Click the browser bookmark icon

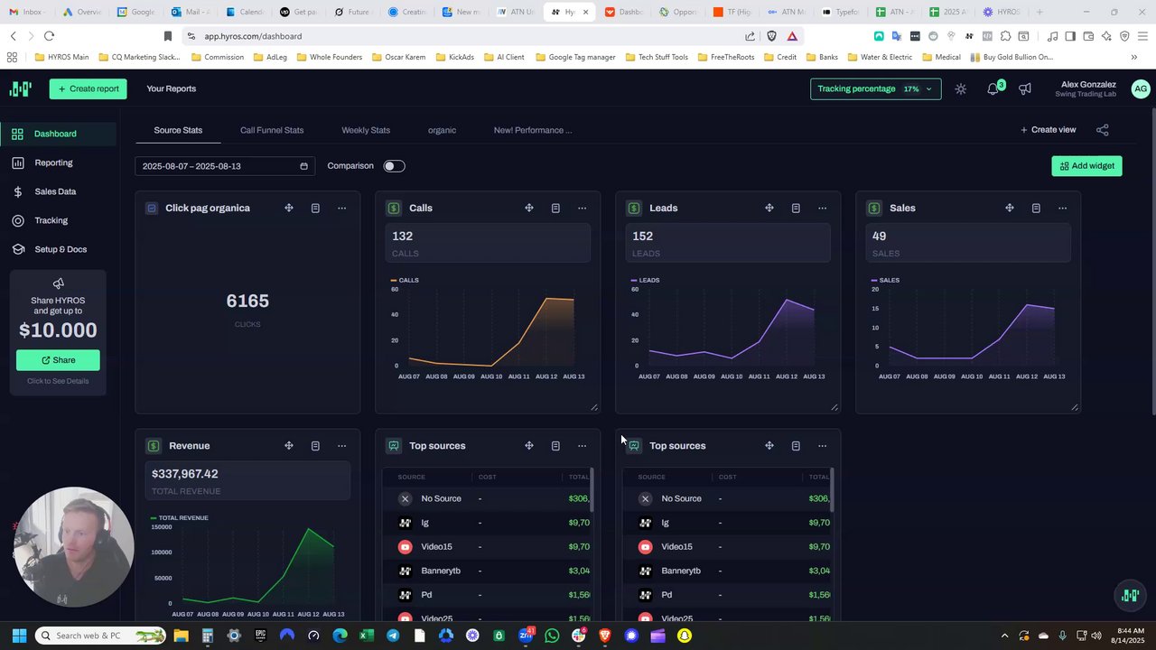point(167,36)
